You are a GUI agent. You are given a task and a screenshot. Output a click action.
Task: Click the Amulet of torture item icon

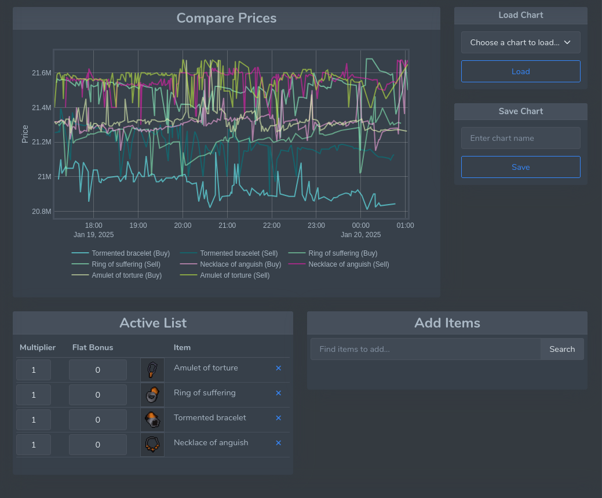[152, 370]
